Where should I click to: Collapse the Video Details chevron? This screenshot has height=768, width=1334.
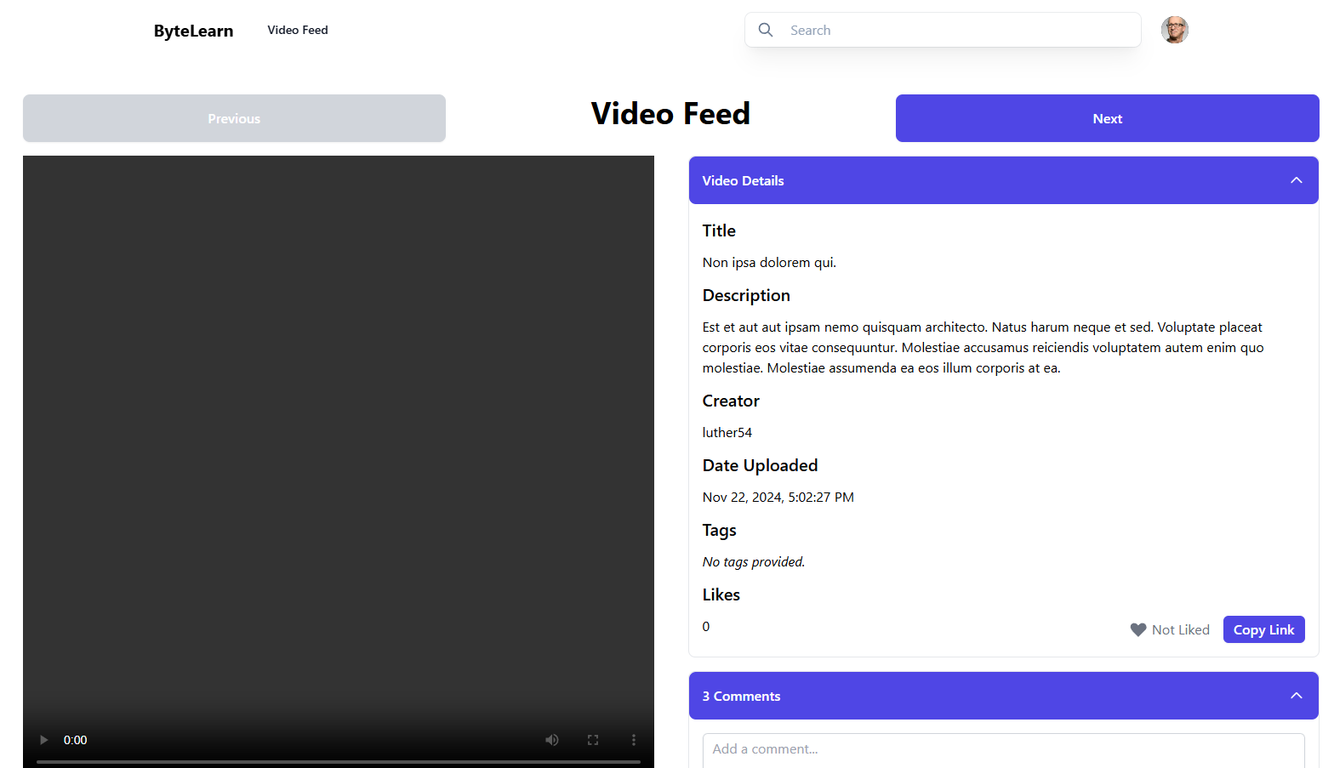[1296, 180]
